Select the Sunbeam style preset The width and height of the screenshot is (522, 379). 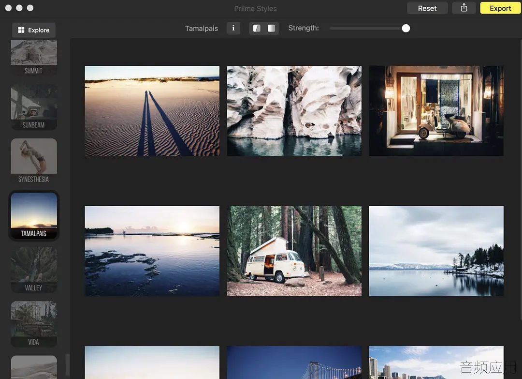34,106
